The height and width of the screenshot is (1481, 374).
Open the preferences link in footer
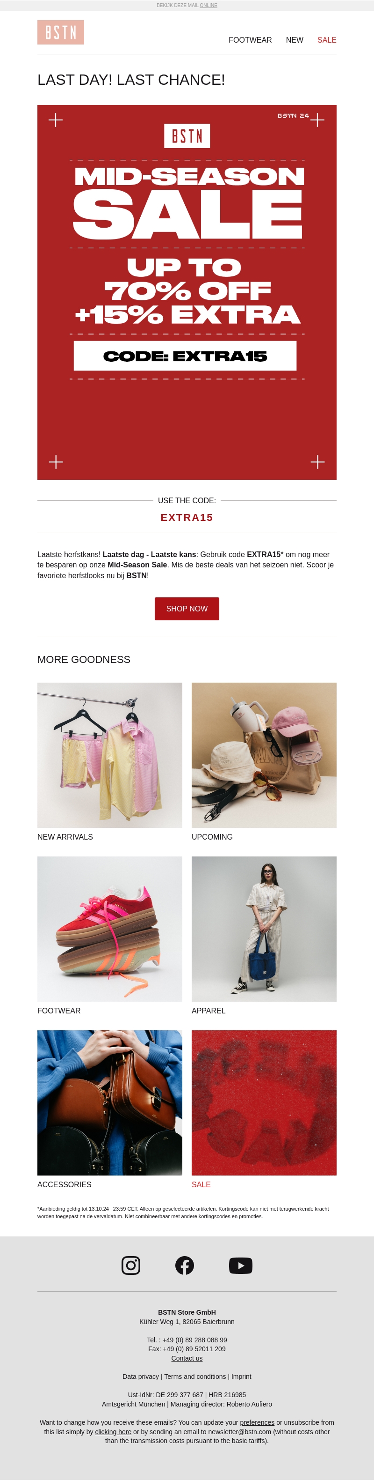257,1422
